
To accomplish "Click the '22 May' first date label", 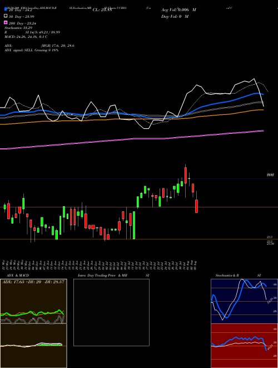I will tap(4, 264).
